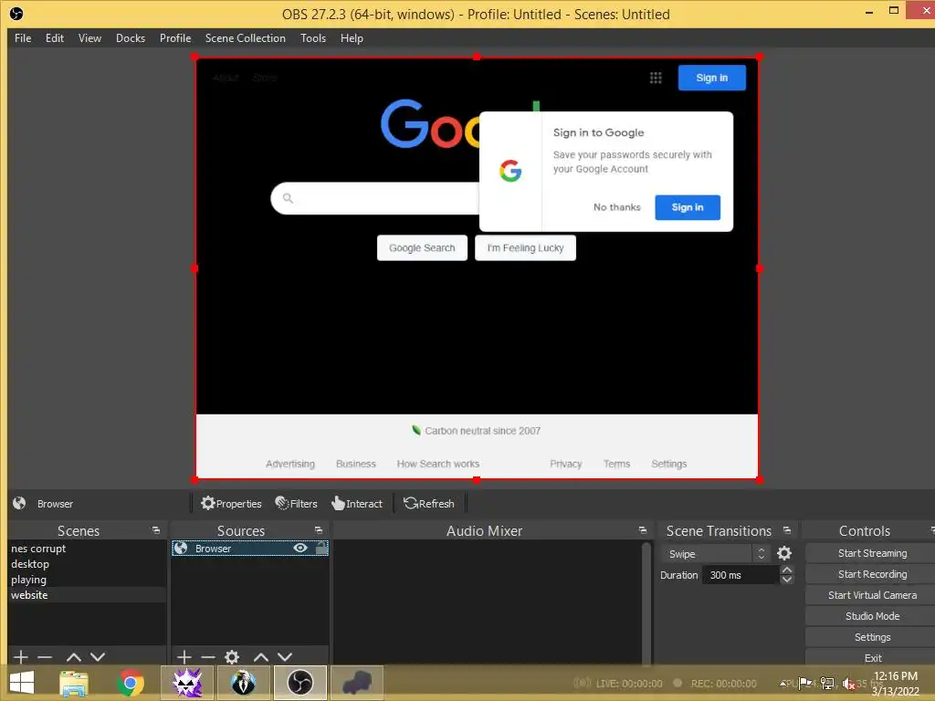Click Start Recording

872,574
